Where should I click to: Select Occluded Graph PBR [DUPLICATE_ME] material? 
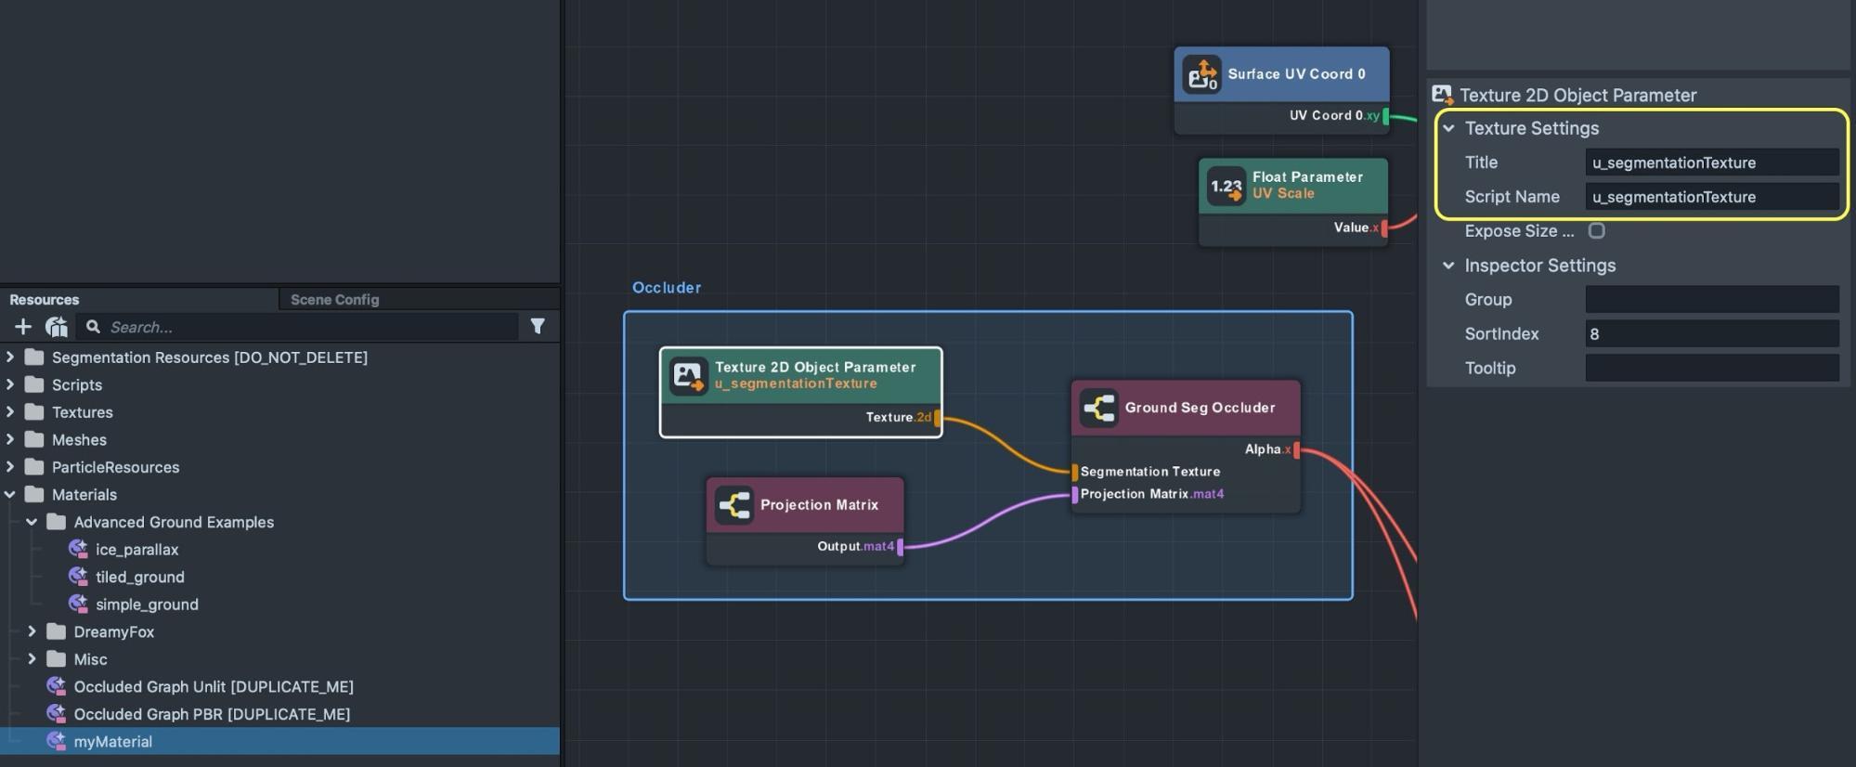coord(212,714)
